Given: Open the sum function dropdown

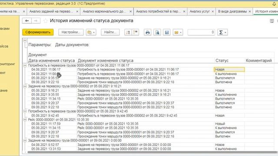Looking at the screenshot, I should (x=222, y=32).
